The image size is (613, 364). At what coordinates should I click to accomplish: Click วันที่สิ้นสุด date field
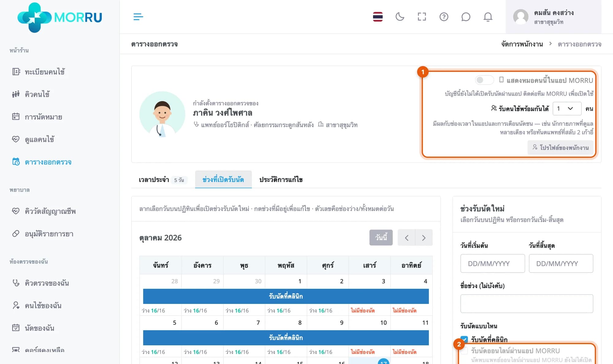(x=561, y=264)
